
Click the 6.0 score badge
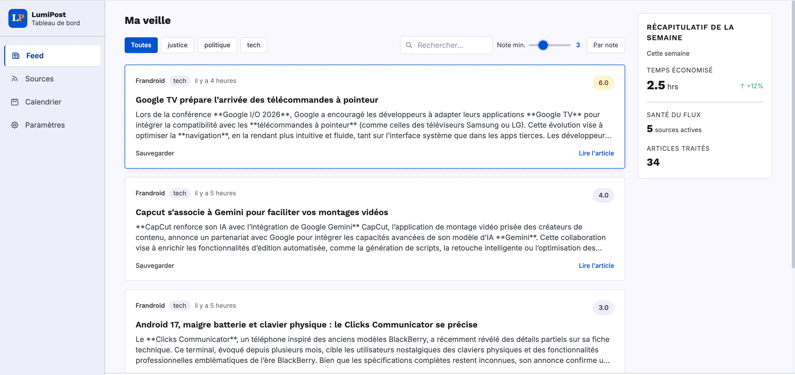coord(603,83)
